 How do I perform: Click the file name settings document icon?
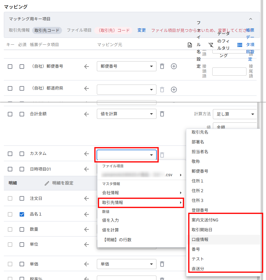tap(190, 45)
